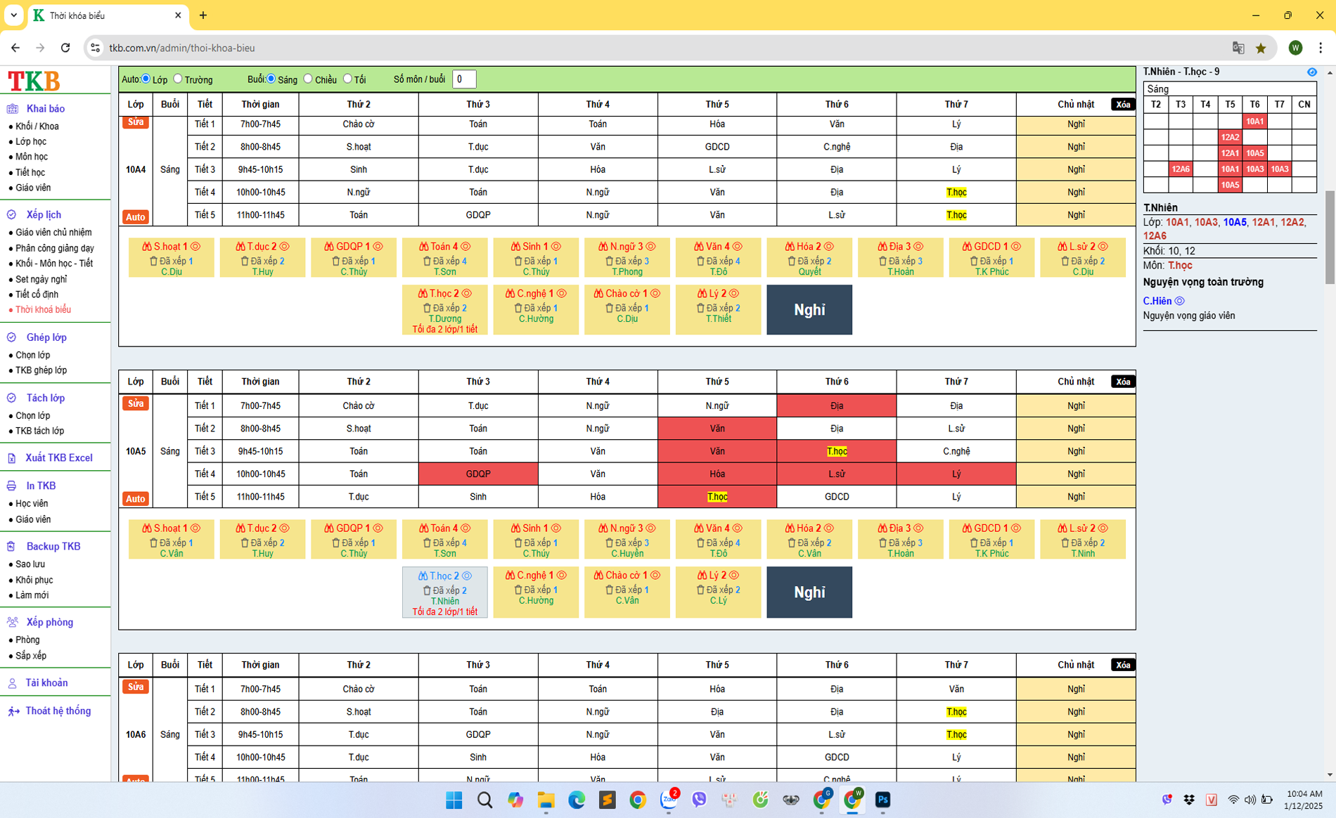Open Chrome's tab search dropdown arrow
This screenshot has width=1336, height=818.
[13, 15]
